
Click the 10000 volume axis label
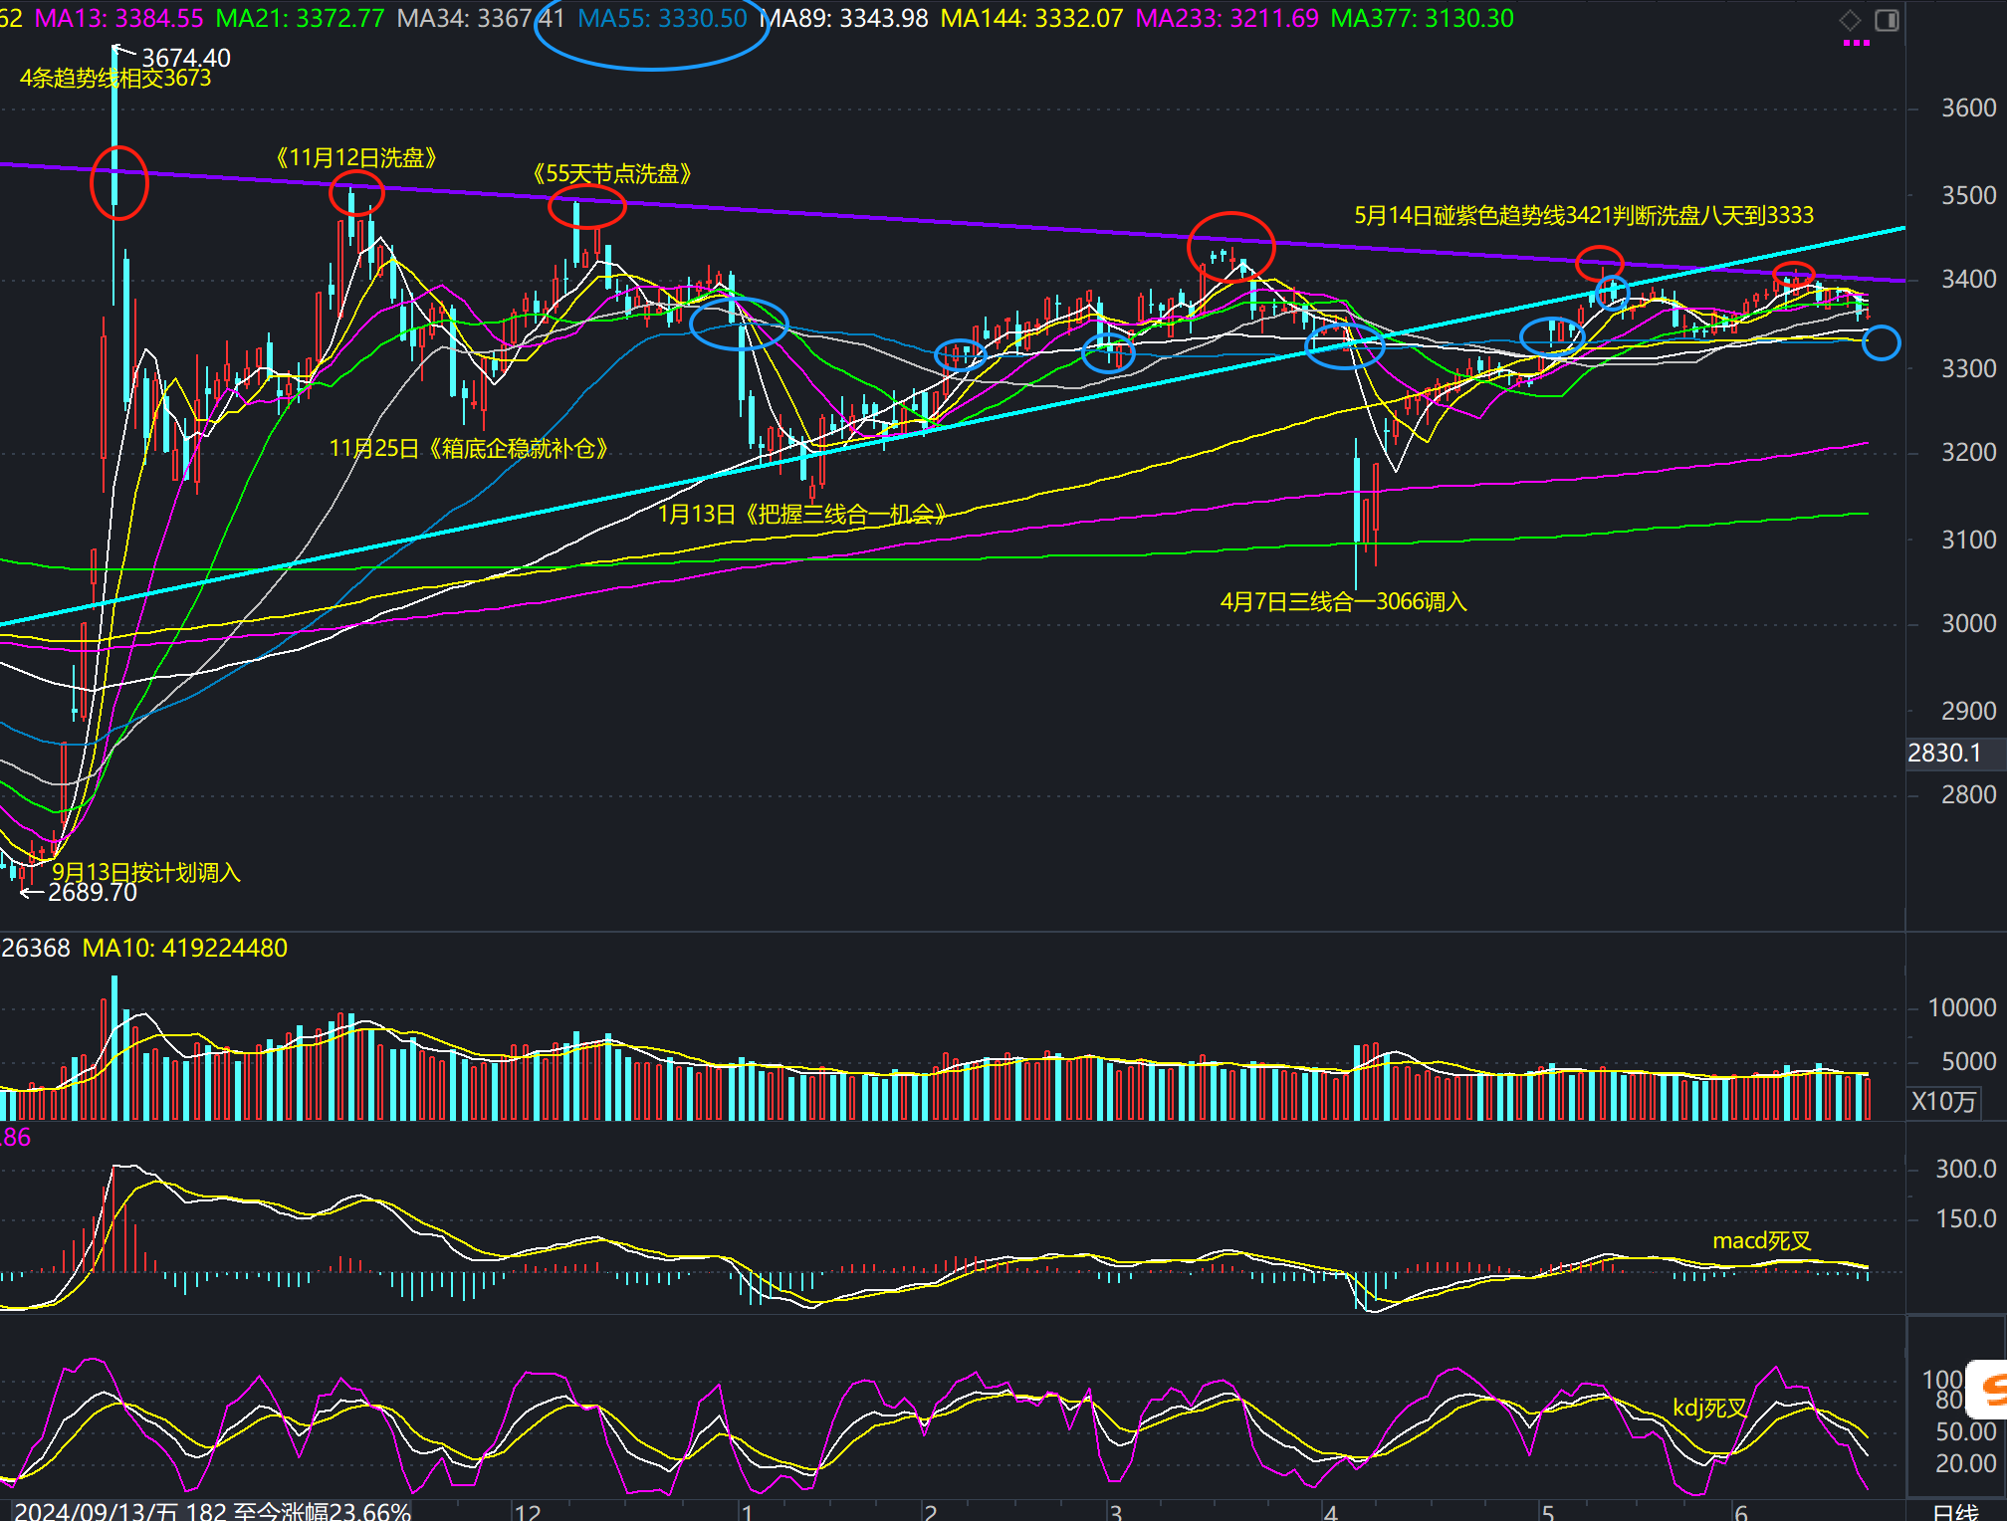(x=1962, y=1007)
